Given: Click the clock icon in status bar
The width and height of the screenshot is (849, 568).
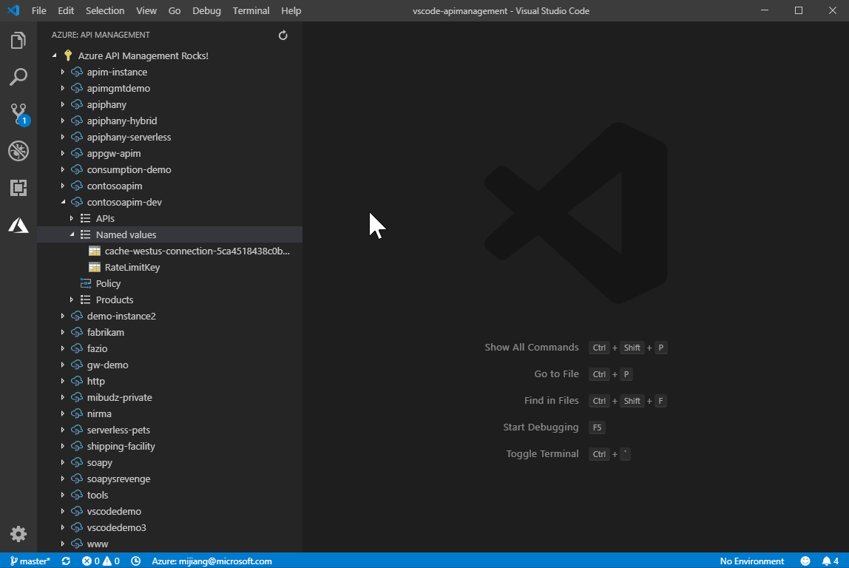Looking at the screenshot, I should (x=136, y=561).
